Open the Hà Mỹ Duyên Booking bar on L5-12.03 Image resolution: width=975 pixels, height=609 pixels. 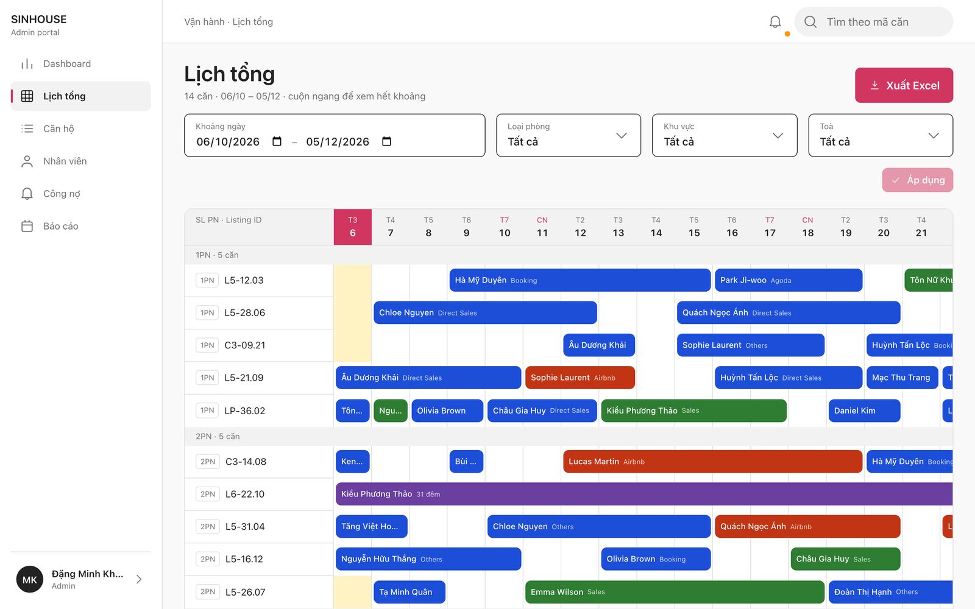click(x=580, y=280)
